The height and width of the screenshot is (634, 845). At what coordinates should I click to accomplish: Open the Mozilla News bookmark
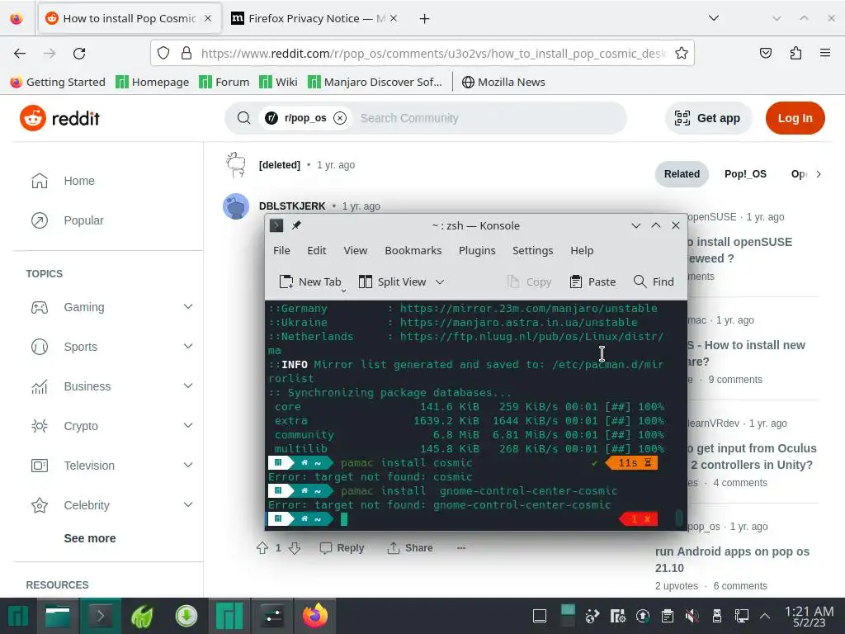pyautogui.click(x=503, y=82)
